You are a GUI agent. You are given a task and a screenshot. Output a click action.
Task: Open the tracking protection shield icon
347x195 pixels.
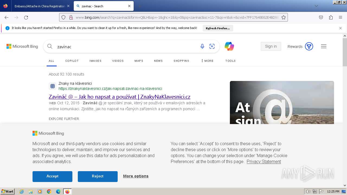point(63,17)
